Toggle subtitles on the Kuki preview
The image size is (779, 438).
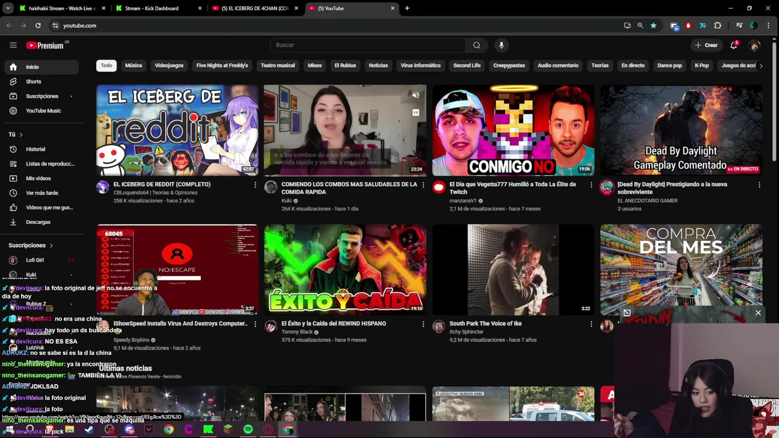416,113
